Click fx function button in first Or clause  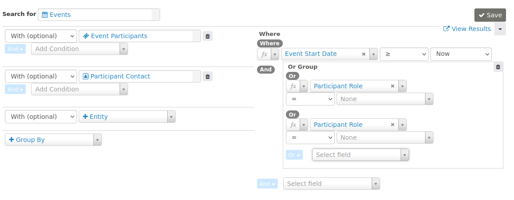(293, 86)
